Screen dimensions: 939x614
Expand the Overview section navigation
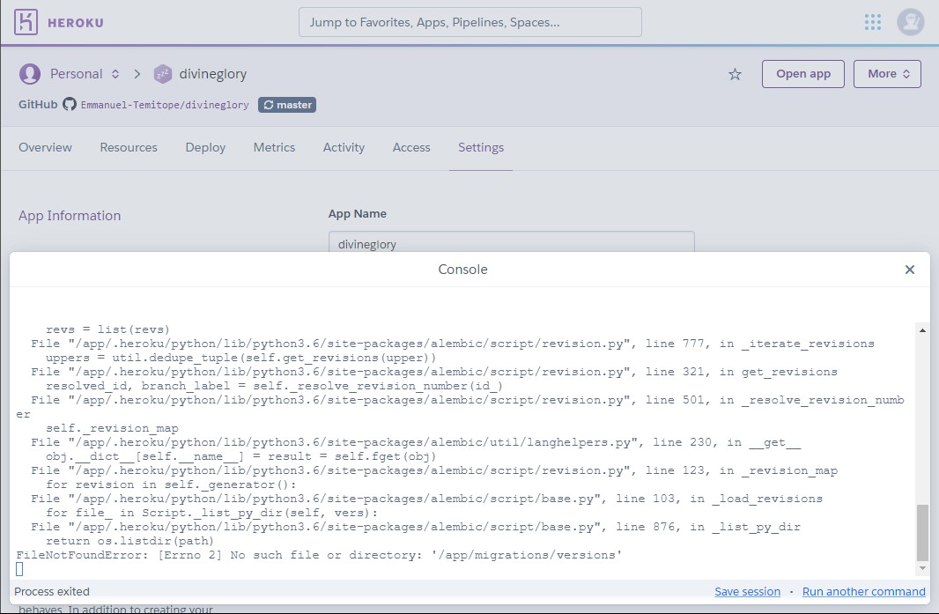click(45, 147)
